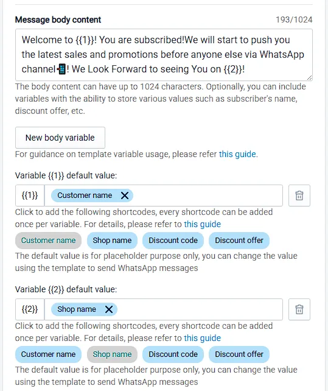
Task: Remove Customer name chip from variable {{1}}
Action: pyautogui.click(x=125, y=195)
